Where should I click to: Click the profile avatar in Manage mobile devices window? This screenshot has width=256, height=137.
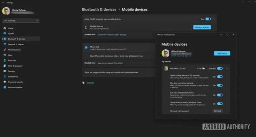[165, 53]
